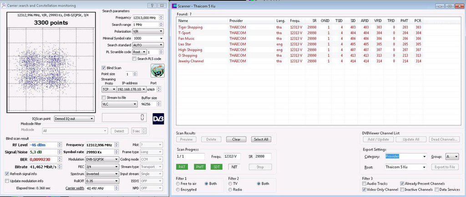
Task: Select the Encrypted radio button
Action: (x=178, y=189)
